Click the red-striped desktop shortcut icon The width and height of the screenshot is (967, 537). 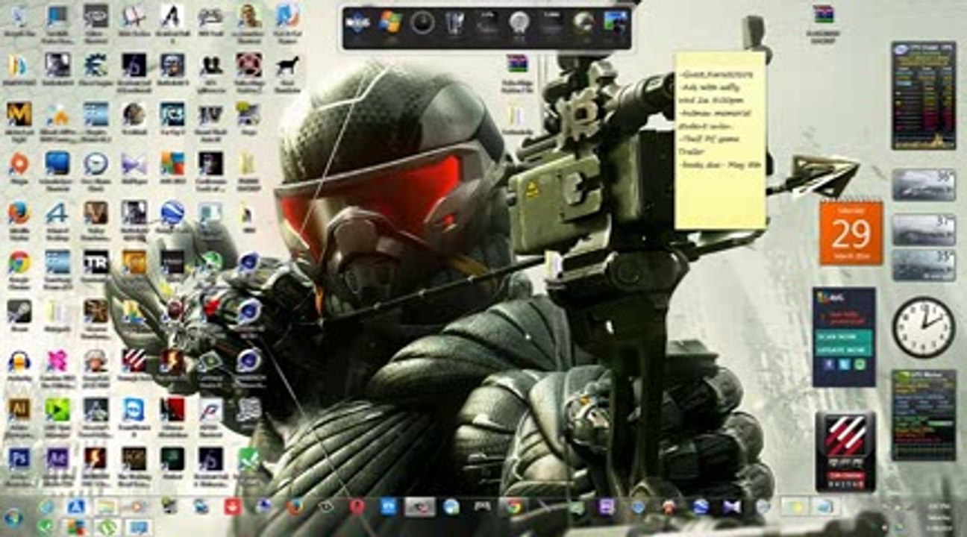[x=134, y=361]
